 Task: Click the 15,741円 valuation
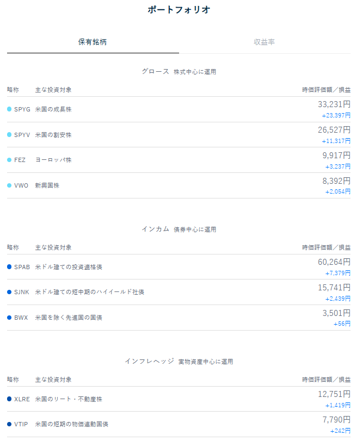[x=334, y=288]
